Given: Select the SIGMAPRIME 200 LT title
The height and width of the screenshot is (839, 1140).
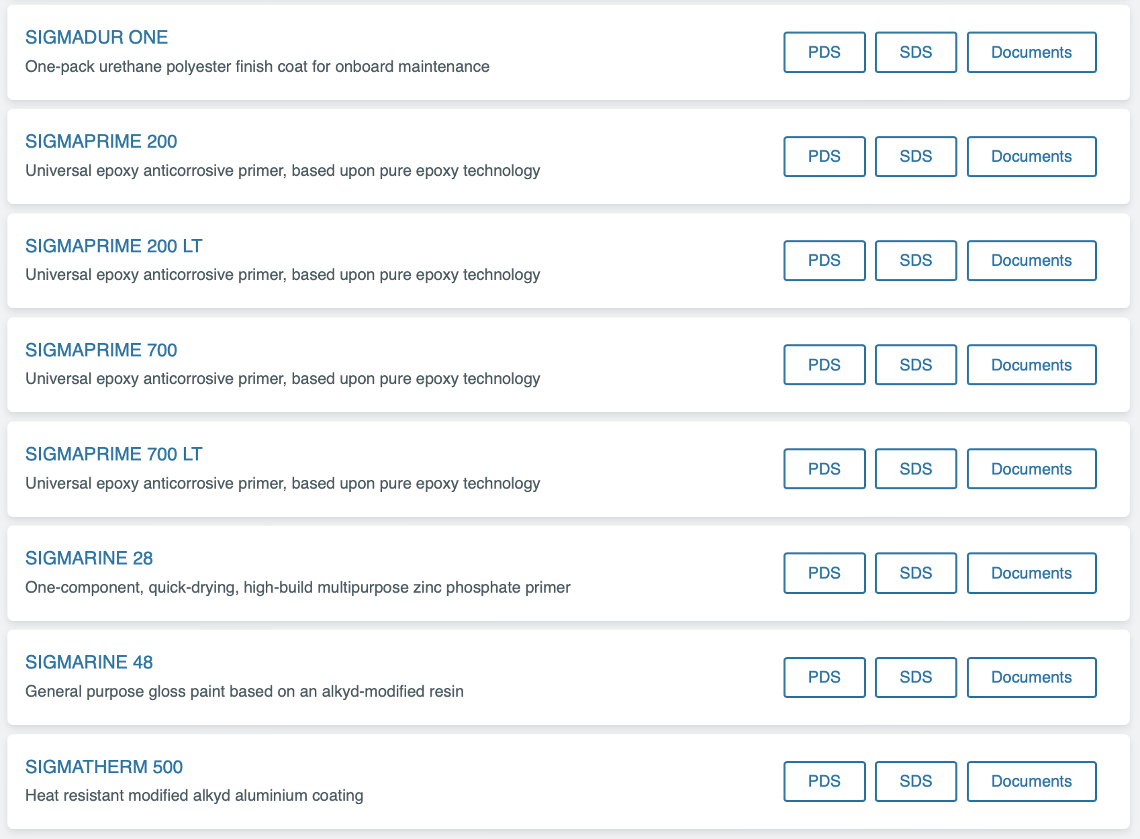Looking at the screenshot, I should coord(113,246).
